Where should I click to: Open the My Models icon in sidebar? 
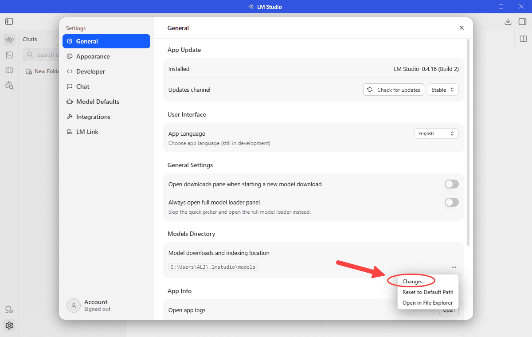tap(9, 70)
